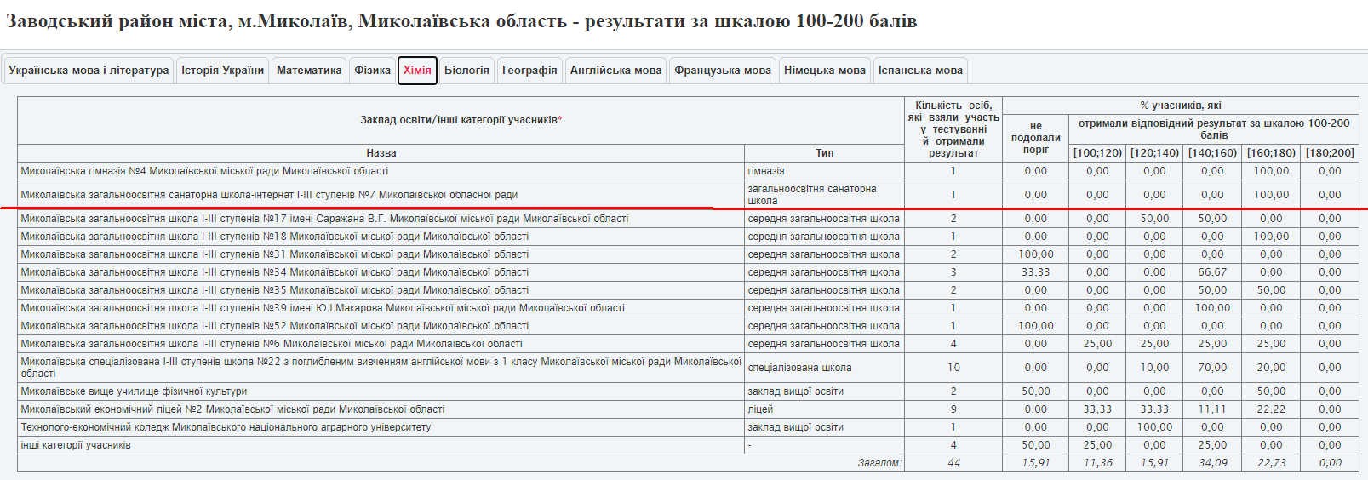Click value 22,22 in ліцей №2 row
This screenshot has width=1368, height=480.
tap(1271, 409)
